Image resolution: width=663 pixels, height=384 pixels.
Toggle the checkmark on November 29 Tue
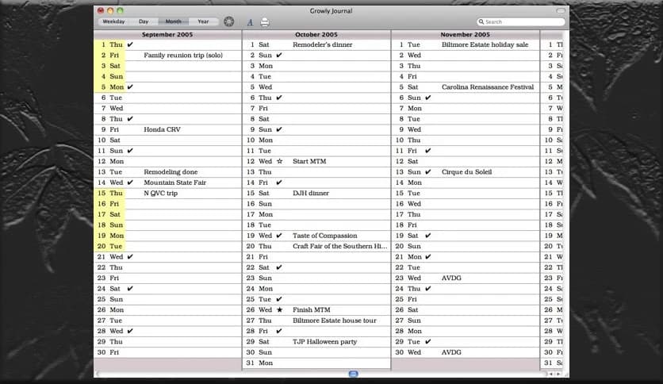pyautogui.click(x=428, y=341)
